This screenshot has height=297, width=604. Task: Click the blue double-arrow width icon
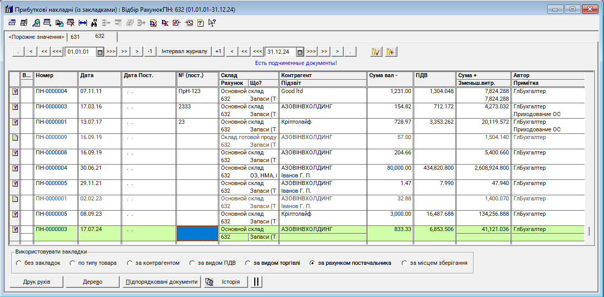[82, 22]
